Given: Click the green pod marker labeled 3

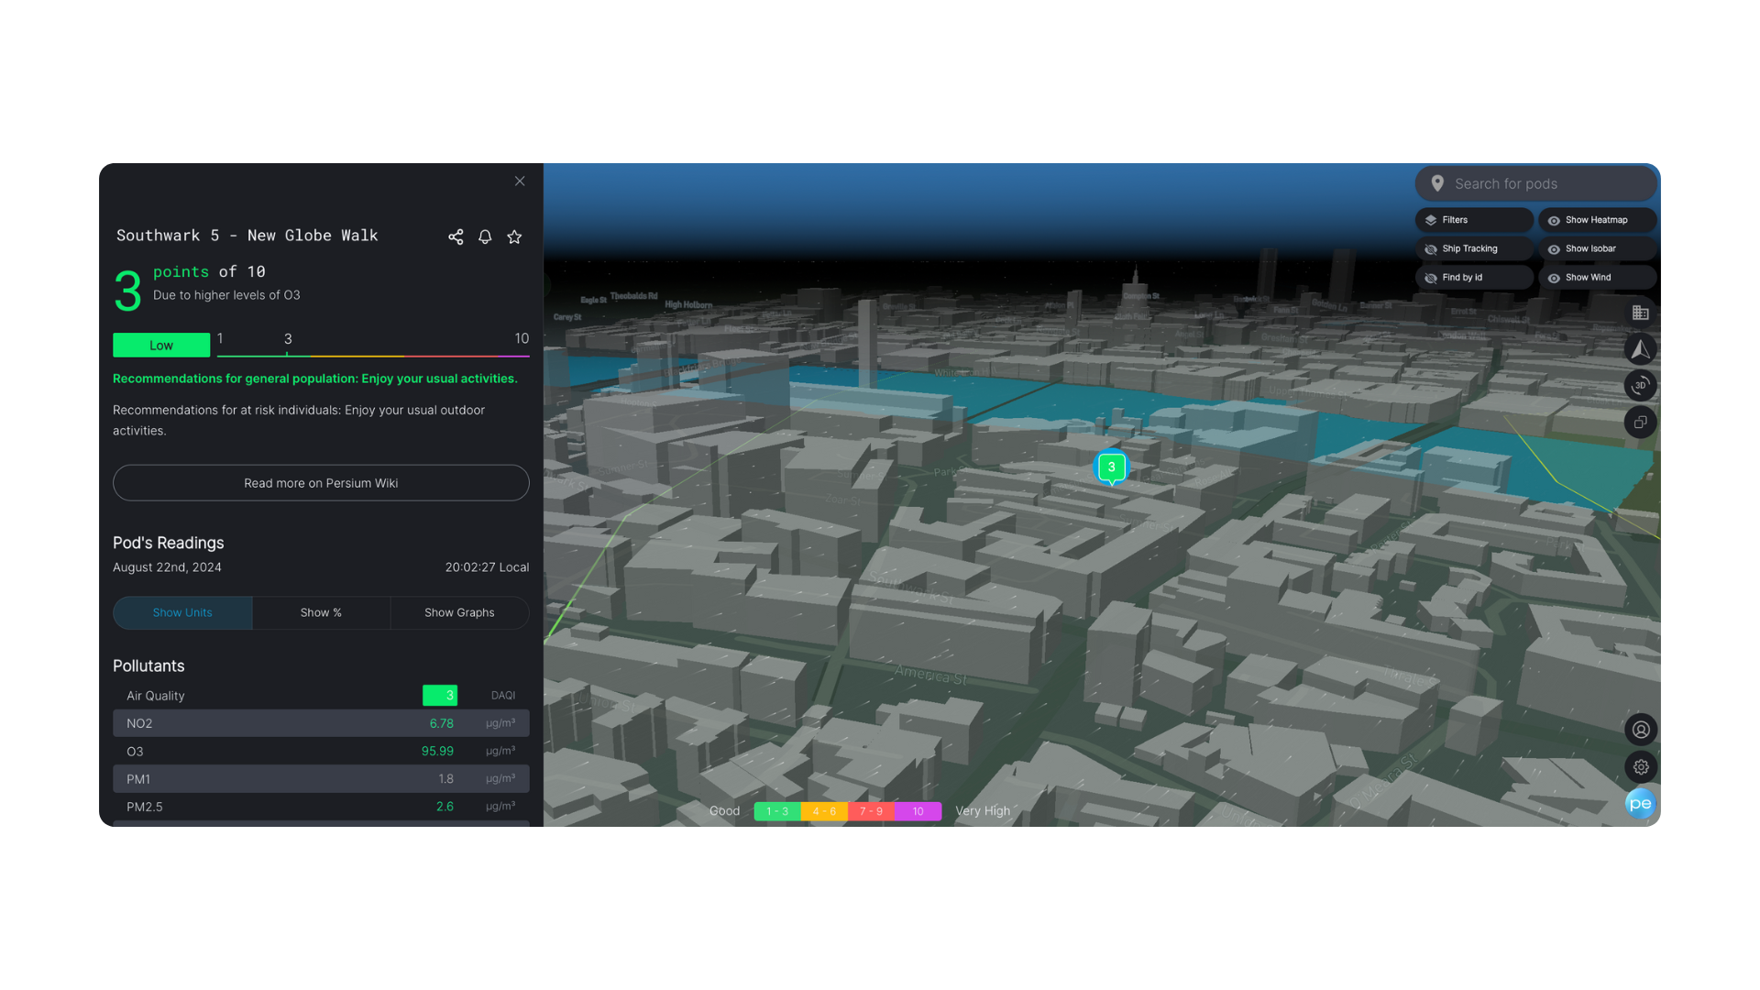Looking at the screenshot, I should point(1111,467).
